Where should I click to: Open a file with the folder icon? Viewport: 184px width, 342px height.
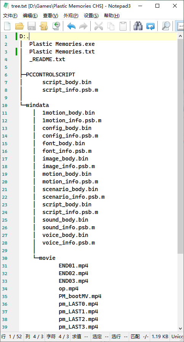[x=19, y=26]
